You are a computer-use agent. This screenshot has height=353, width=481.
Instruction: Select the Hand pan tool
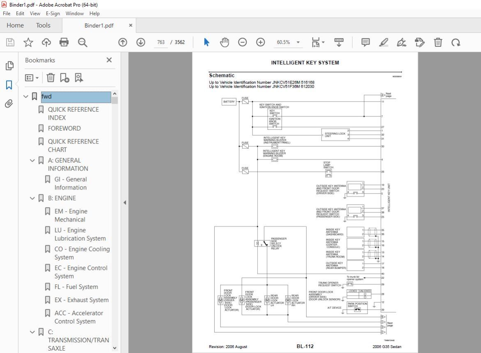(x=224, y=42)
